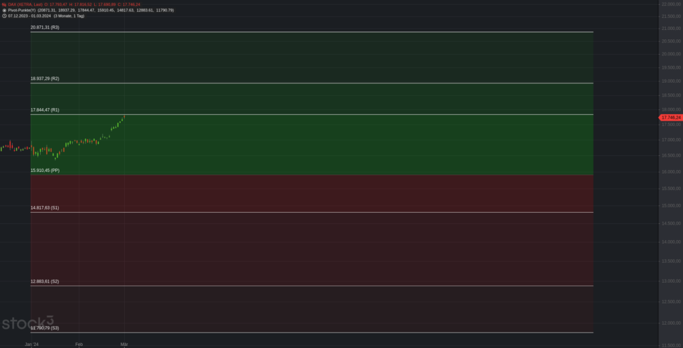
Task: Click the Pivot-Punkte indicator eye icon
Action: click(5, 10)
